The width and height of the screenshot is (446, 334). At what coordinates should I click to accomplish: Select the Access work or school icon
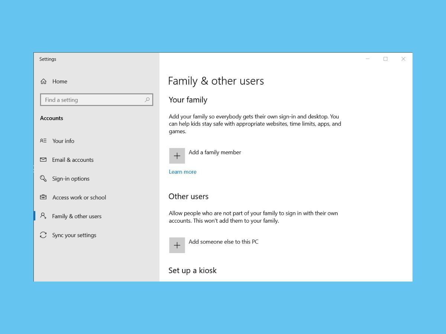click(43, 197)
